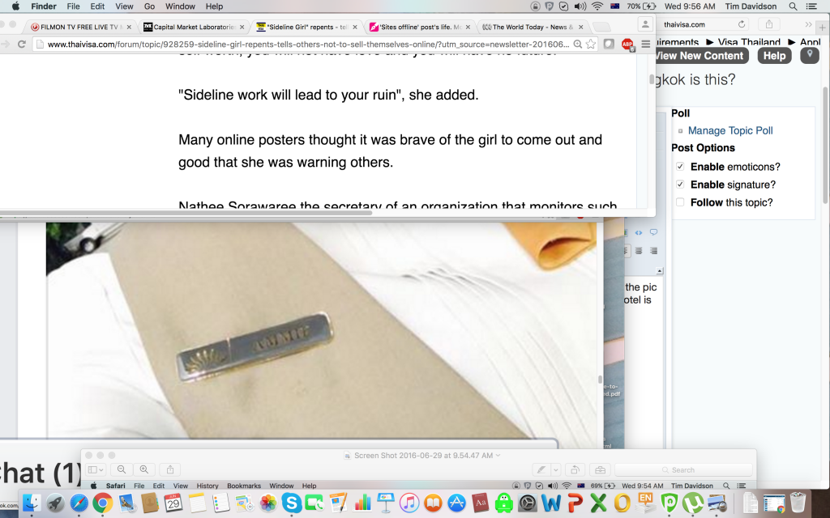
Task: Click the Help button on thaivisa
Action: pyautogui.click(x=774, y=56)
